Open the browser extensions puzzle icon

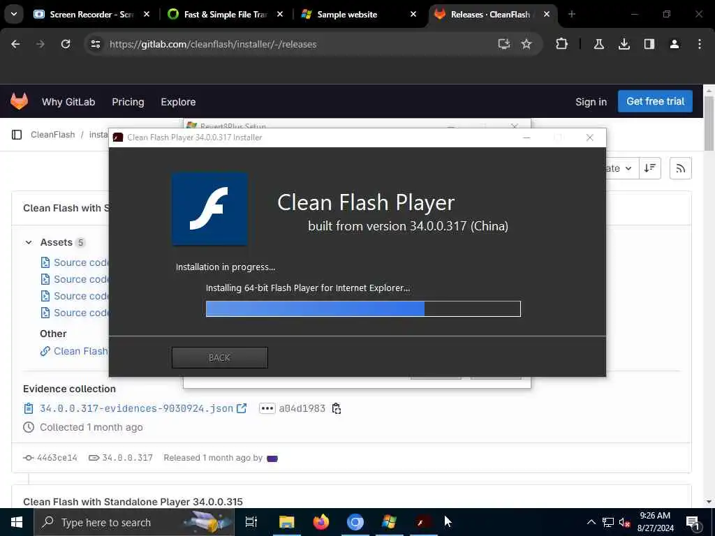(x=562, y=44)
